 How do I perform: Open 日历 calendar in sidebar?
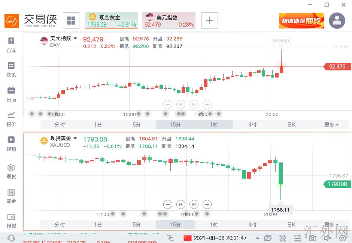(11, 94)
